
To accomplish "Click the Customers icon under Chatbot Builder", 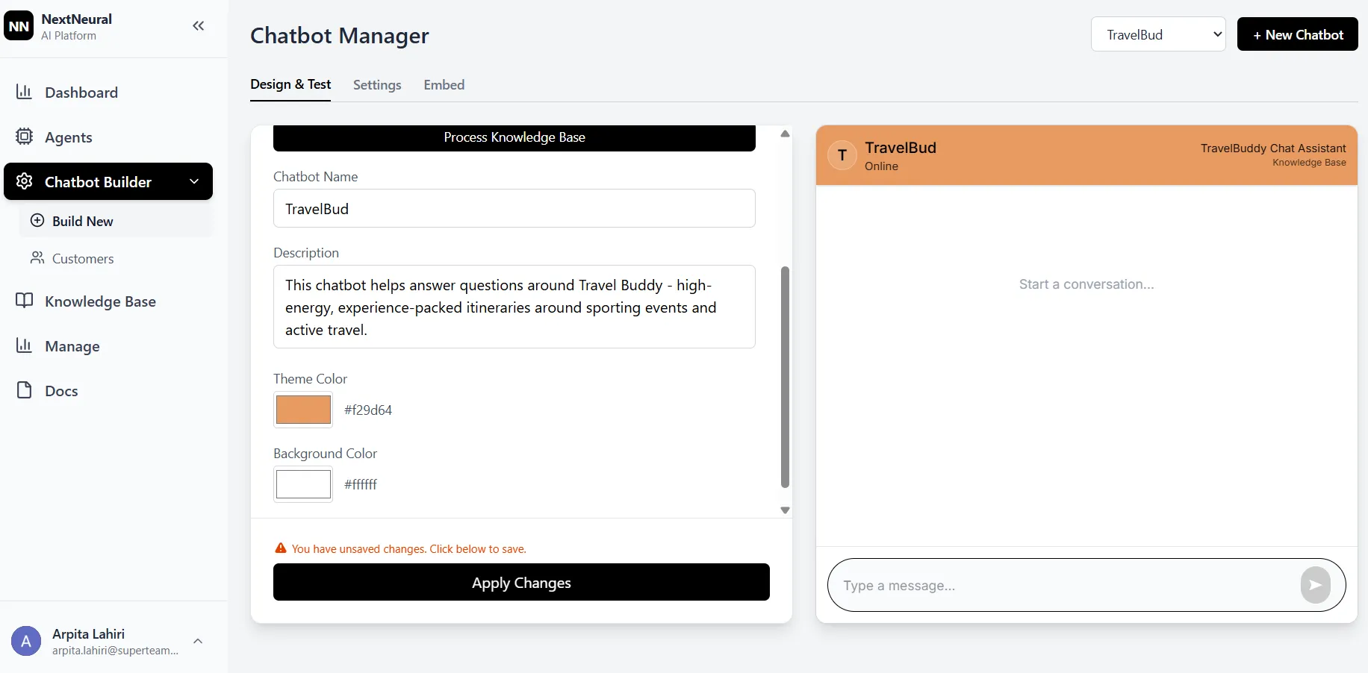I will pos(37,258).
